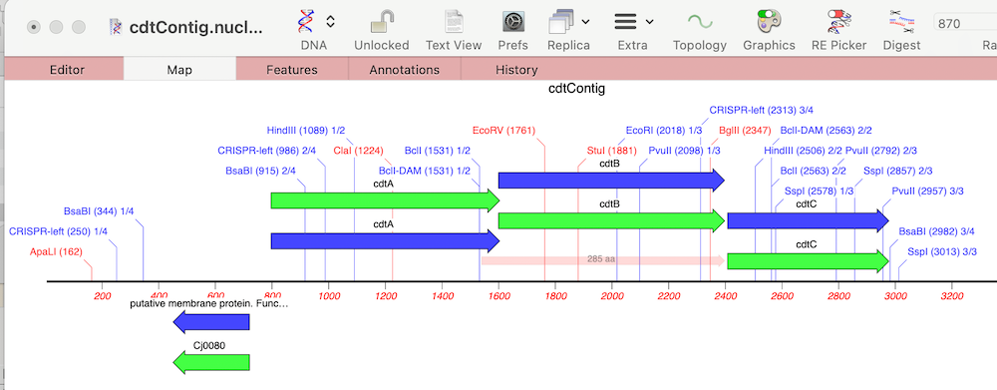Viewport: 997px width, 390px height.
Task: Click the 1000 ruler position label
Action: point(328,296)
